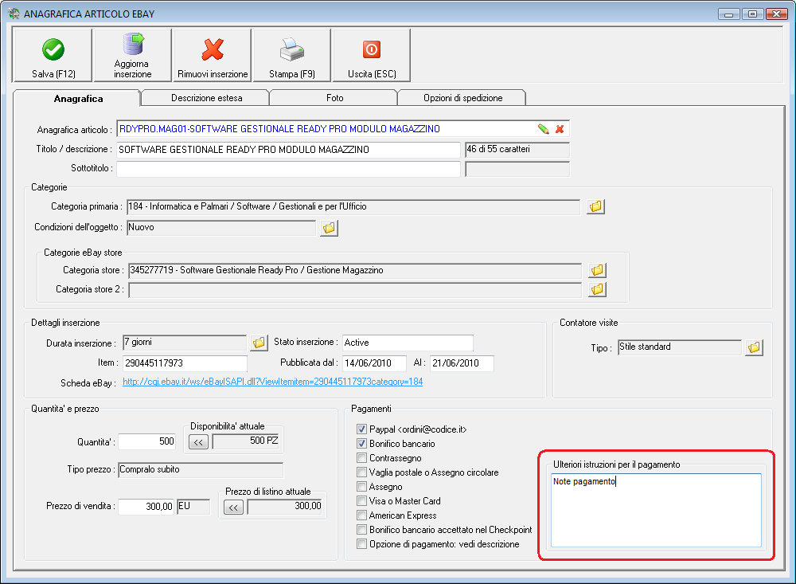796x584 pixels.
Task: Click the empty Categoria store 2 field
Action: (355, 290)
